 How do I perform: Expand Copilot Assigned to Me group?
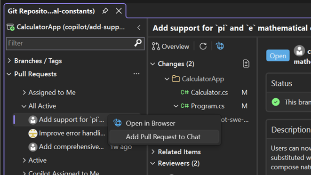click(24, 173)
